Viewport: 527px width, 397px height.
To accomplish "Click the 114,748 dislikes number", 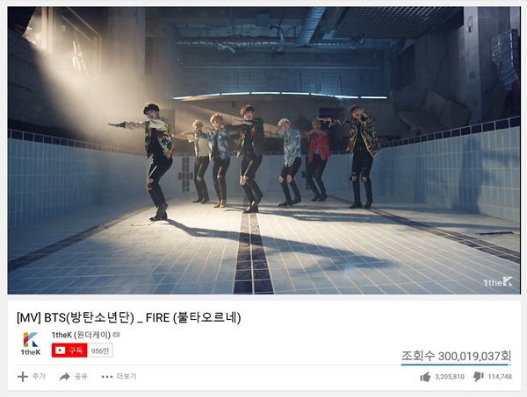I will 500,377.
